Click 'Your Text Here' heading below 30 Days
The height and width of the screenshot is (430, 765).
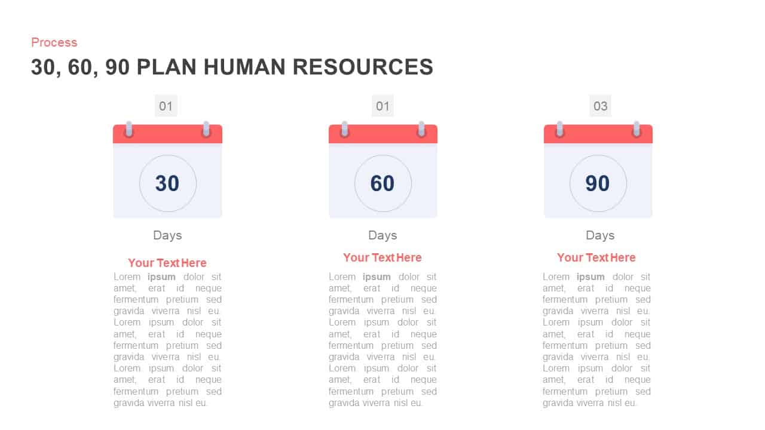point(167,263)
